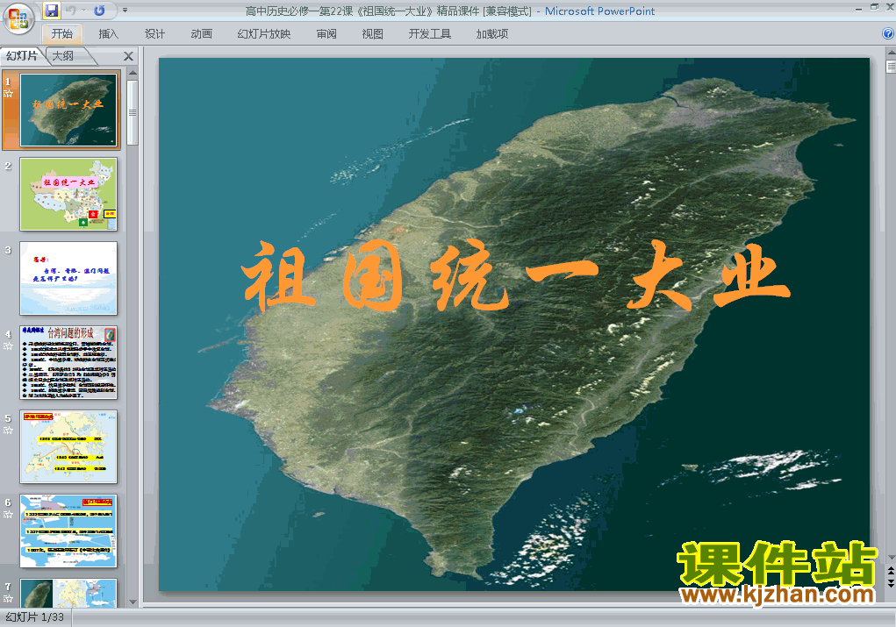
Task: Click the animation star icon beside slide 1
Action: click(8, 94)
